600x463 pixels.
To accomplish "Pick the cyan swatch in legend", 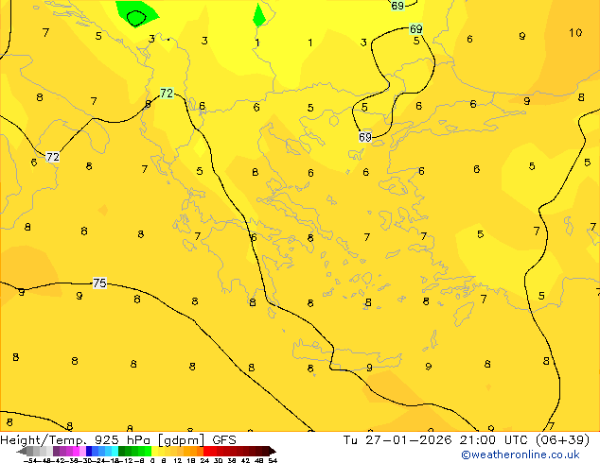I will pyautogui.click(x=115, y=451).
